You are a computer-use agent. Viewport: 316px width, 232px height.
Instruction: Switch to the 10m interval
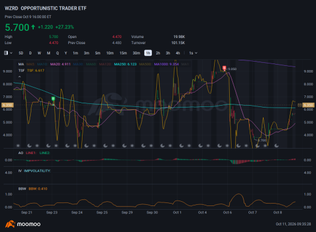(110, 53)
